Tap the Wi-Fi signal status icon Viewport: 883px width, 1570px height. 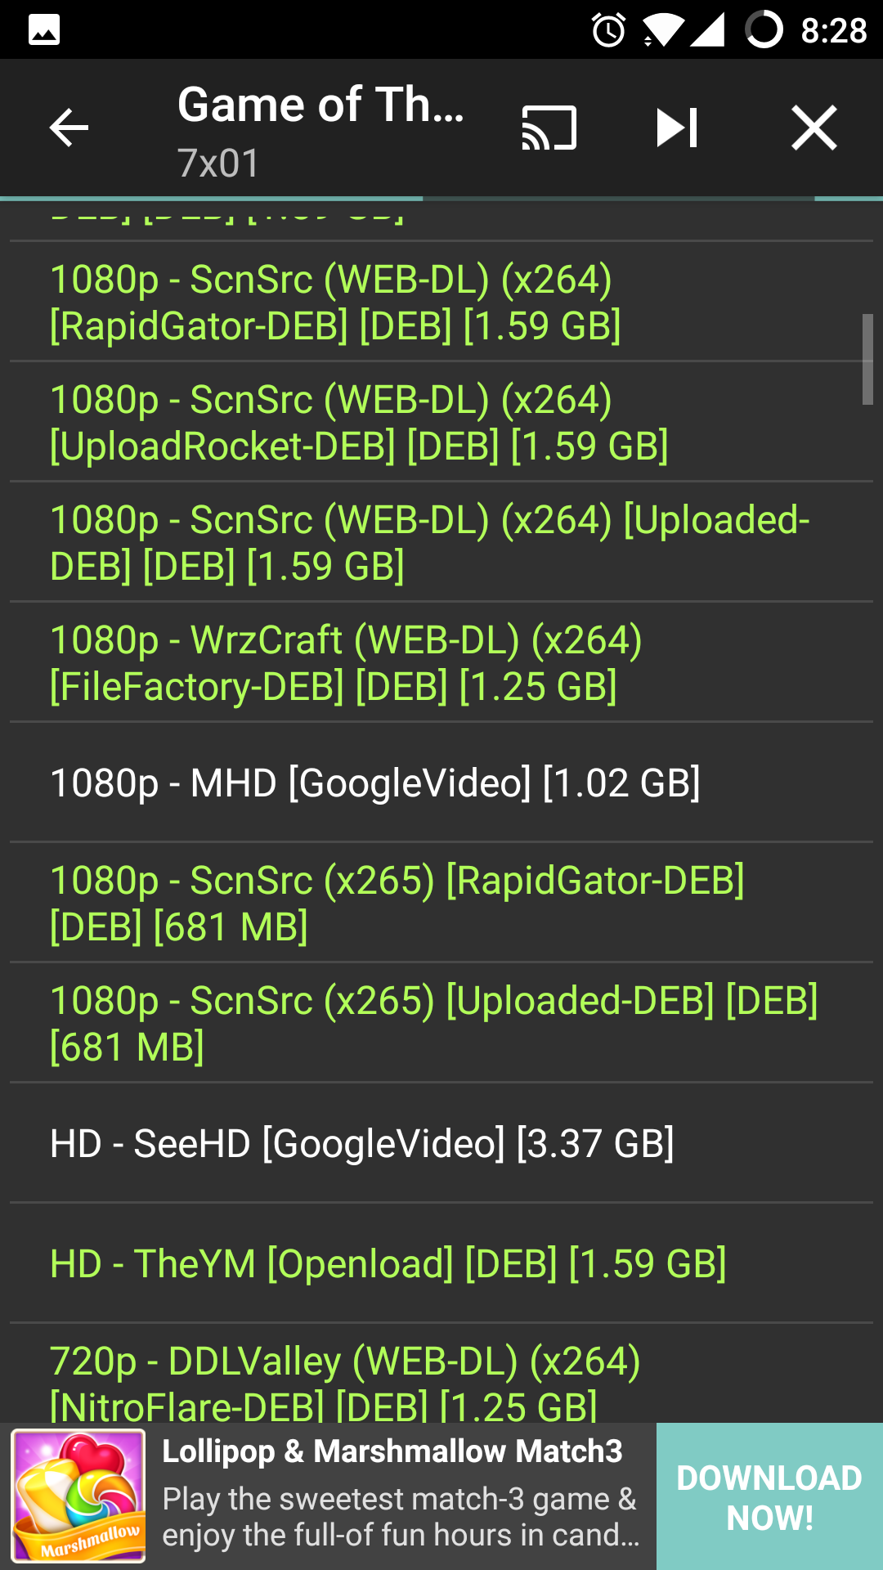661,30
